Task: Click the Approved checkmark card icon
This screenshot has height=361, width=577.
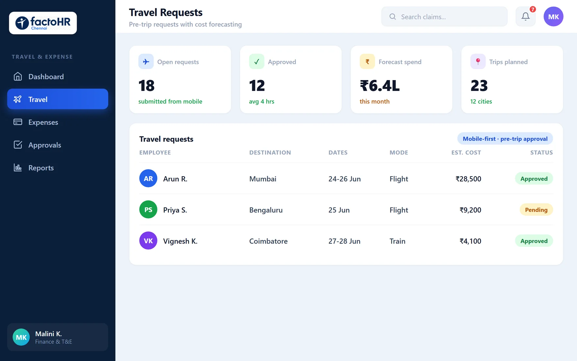Action: [257, 61]
